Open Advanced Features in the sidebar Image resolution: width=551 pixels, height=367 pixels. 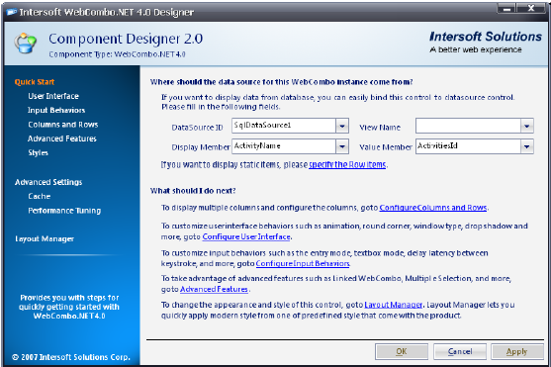coord(62,138)
